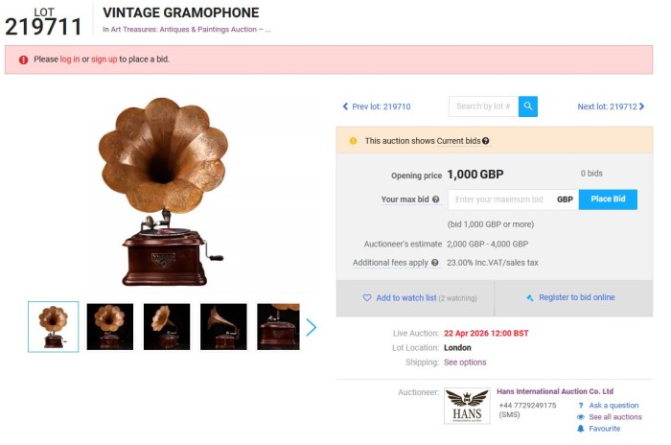Viewport: 671px width, 445px height.
Task: Click the gavel icon by Register to bid
Action: (x=530, y=298)
